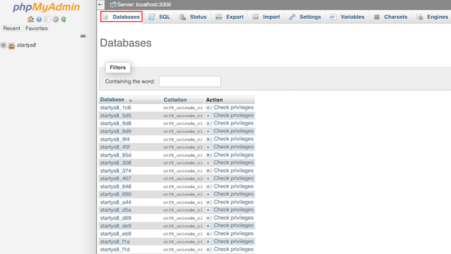Switch to the SQL tab
The image size is (451, 254).
(x=159, y=17)
